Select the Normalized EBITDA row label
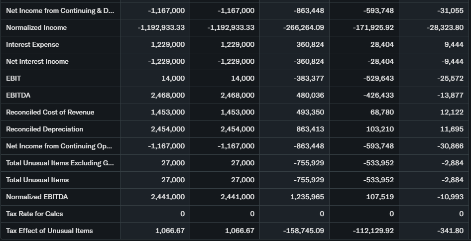Screen dimensions: 471x241 click(x=37, y=197)
